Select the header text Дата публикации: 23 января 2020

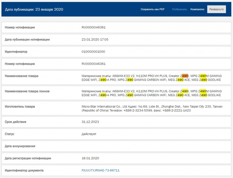point(34,9)
